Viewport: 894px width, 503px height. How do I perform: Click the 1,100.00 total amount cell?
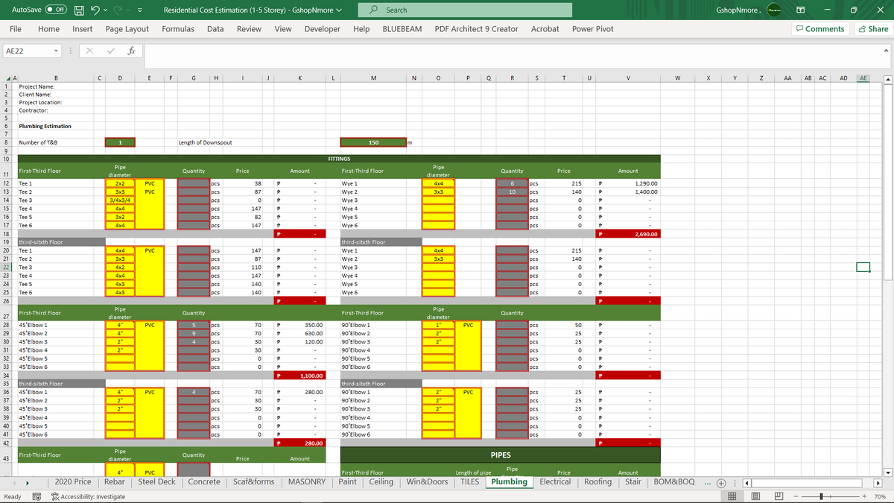pyautogui.click(x=300, y=376)
